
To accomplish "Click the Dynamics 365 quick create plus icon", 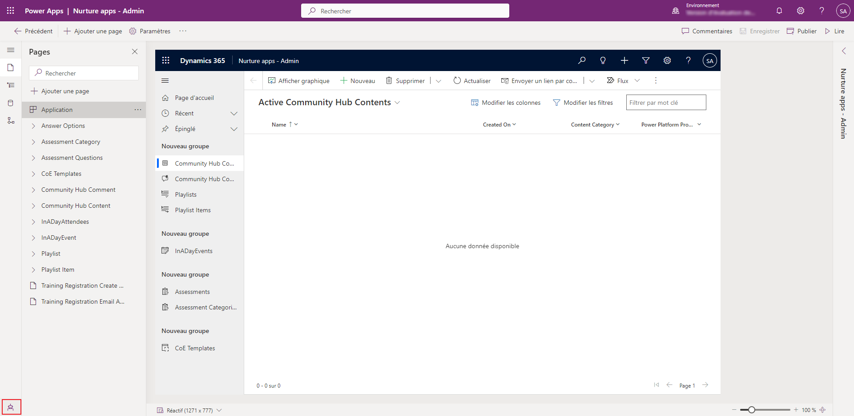I will tap(624, 60).
